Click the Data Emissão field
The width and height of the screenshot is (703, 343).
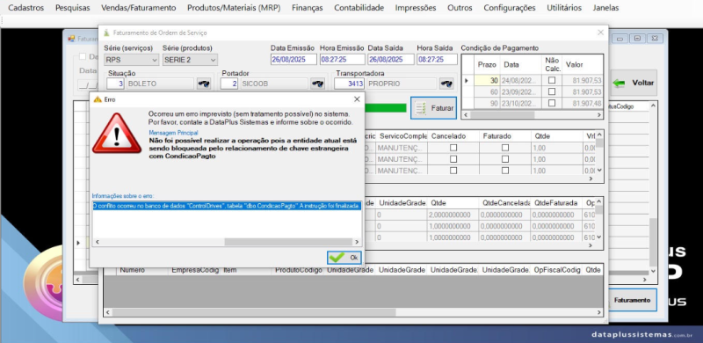pyautogui.click(x=294, y=59)
